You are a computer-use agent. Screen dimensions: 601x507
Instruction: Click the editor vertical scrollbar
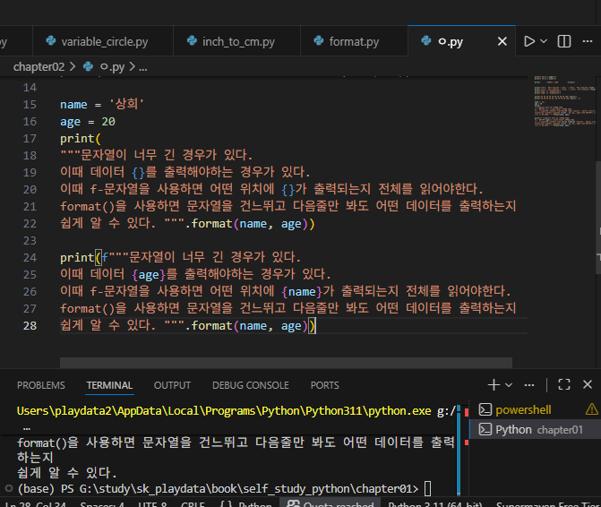[x=598, y=218]
